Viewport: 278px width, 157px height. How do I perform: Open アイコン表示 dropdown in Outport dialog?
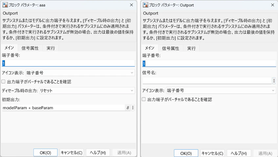[x=221, y=90]
